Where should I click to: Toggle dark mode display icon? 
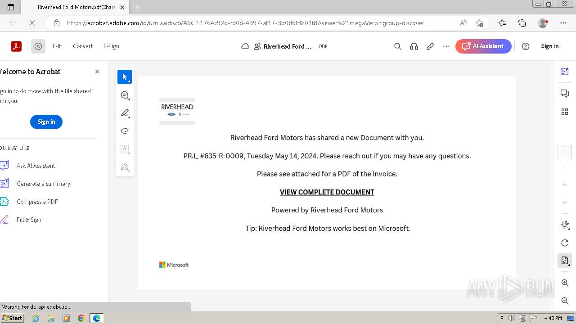click(x=565, y=225)
